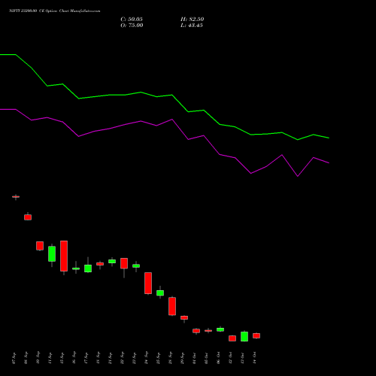Click the tall red candle above 24 Sep
Image resolution: width=376 pixels, height=376 pixels.
[148, 283]
